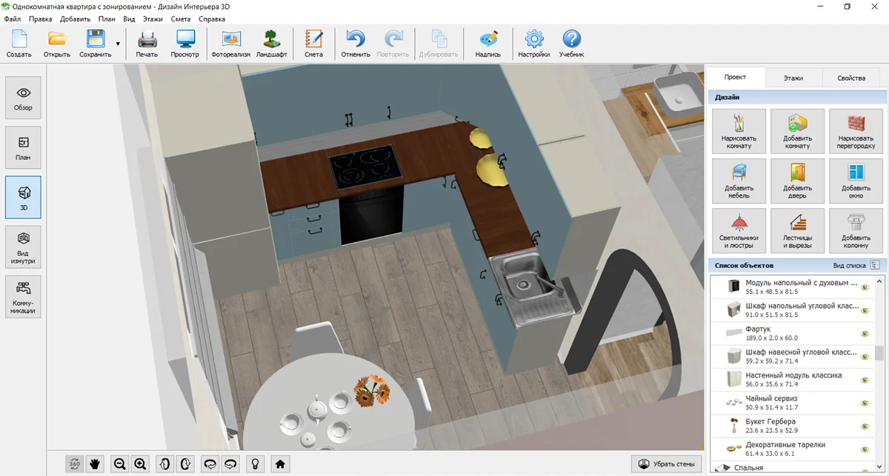Select the hand pan tool

[95, 464]
